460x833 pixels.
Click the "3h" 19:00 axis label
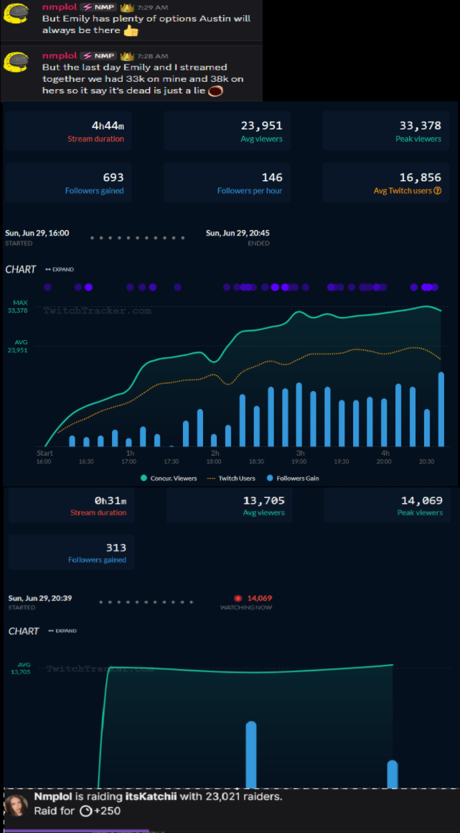(300, 457)
